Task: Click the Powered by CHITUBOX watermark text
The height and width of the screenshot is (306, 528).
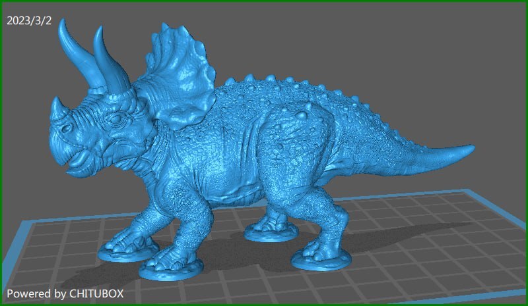Action: click(x=65, y=293)
